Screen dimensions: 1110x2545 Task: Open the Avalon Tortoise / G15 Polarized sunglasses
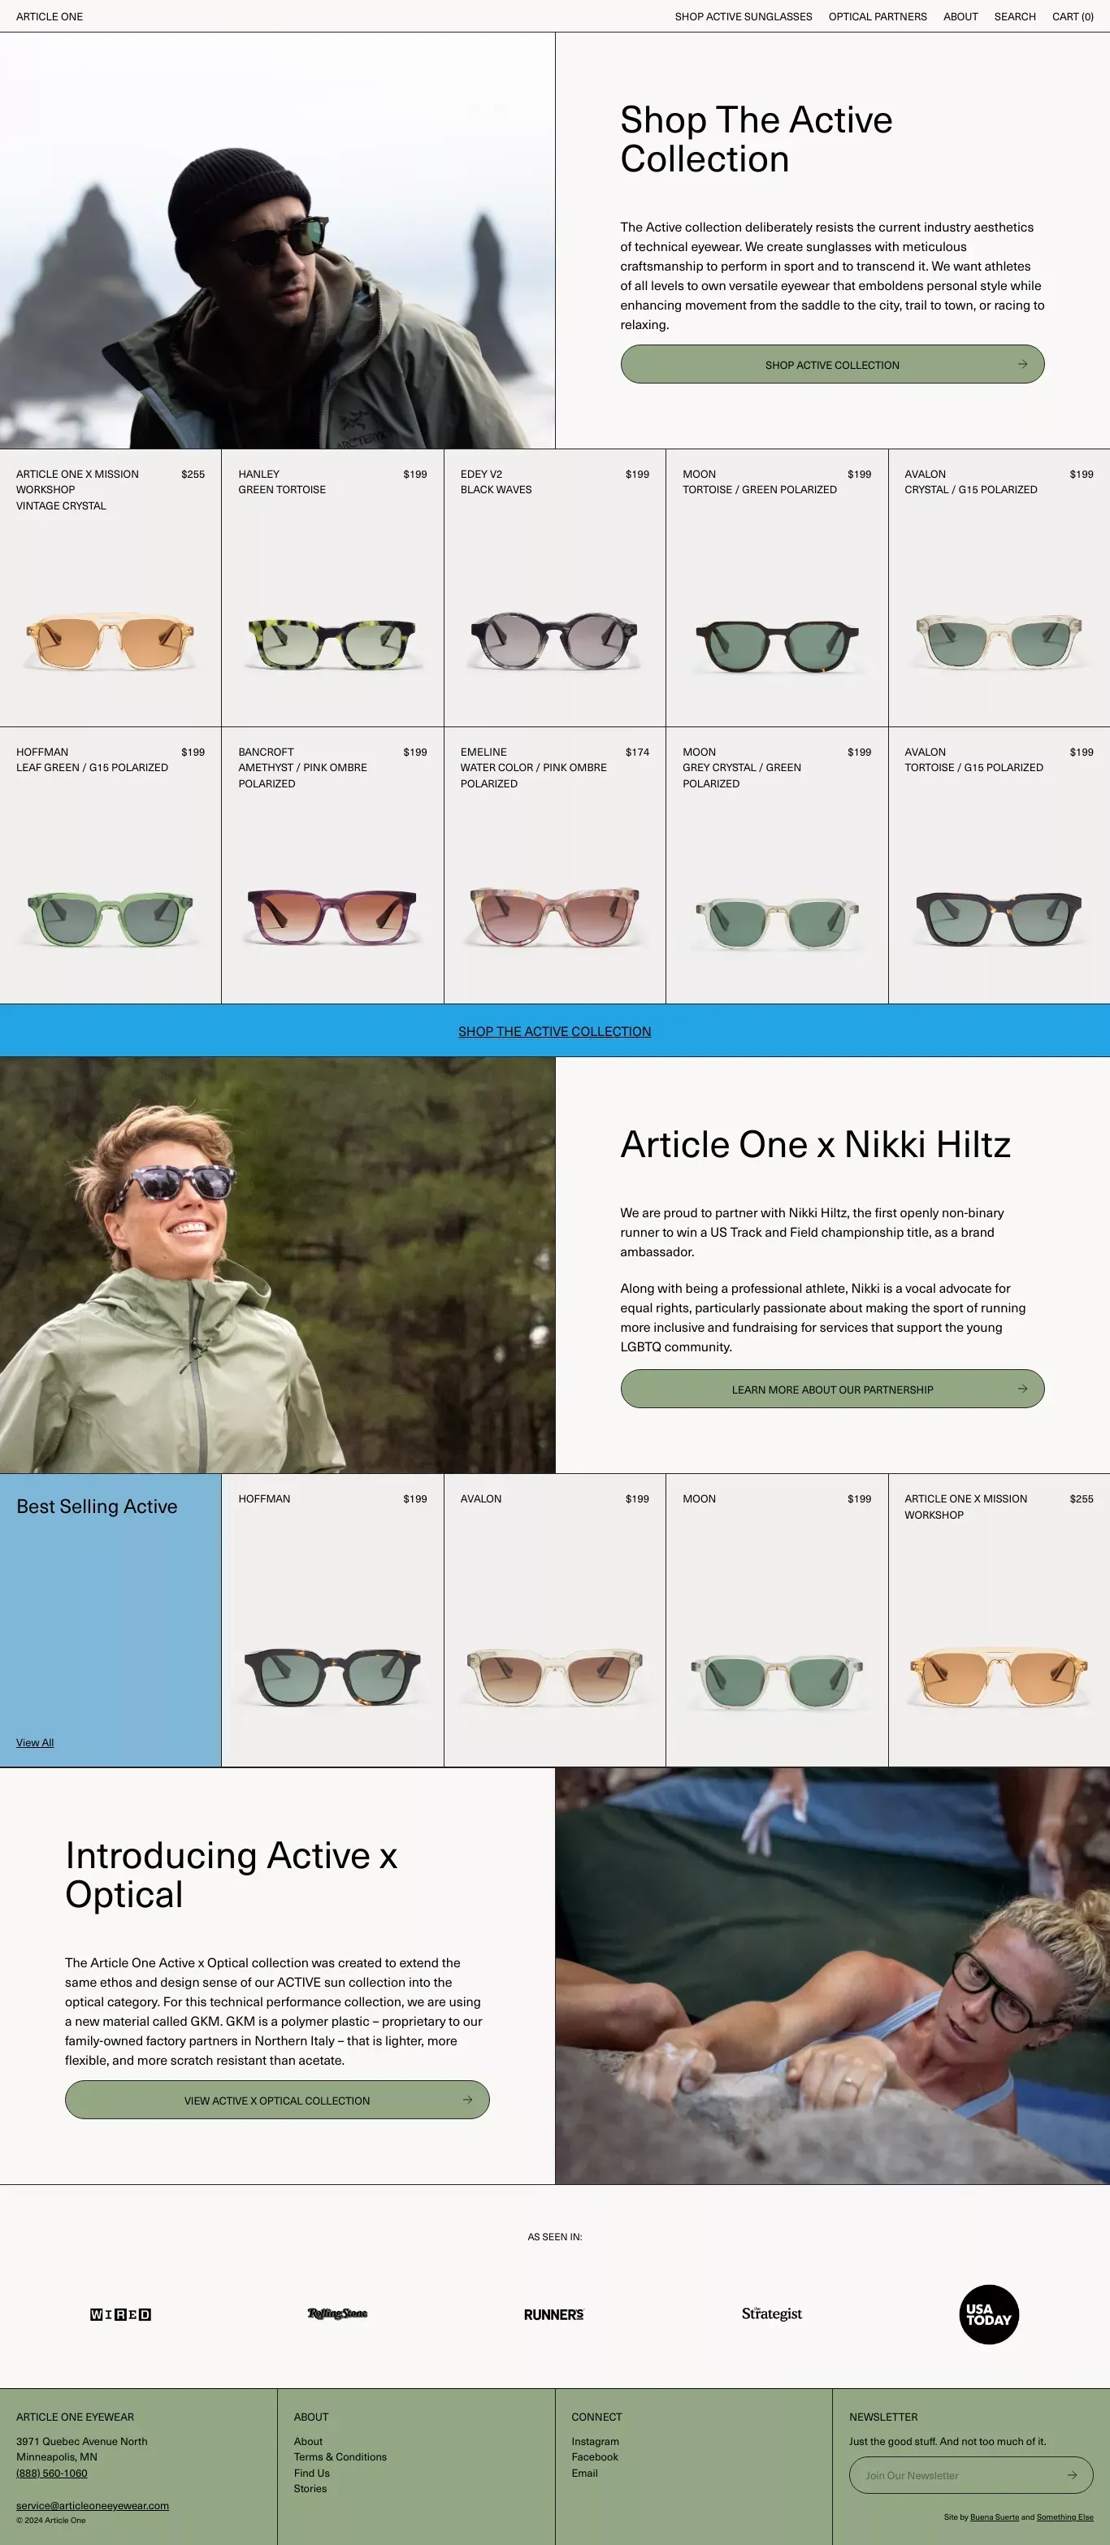point(999,865)
